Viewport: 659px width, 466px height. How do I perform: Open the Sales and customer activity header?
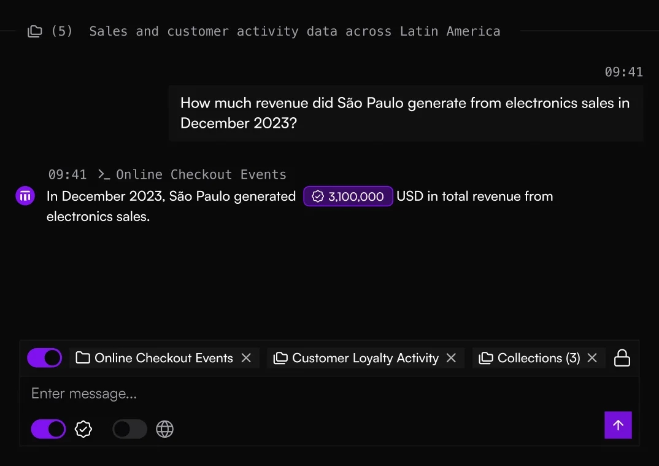(x=294, y=31)
